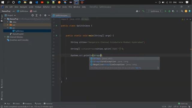Expand External Libraries node
192x108 pixels.
pos(5,37)
